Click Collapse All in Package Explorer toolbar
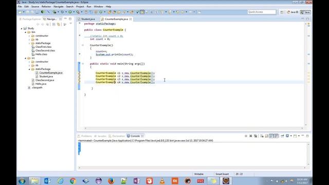 pyautogui.click(x=53, y=24)
